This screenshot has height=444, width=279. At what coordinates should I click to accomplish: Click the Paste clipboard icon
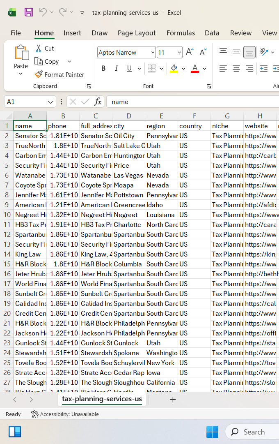tap(21, 53)
